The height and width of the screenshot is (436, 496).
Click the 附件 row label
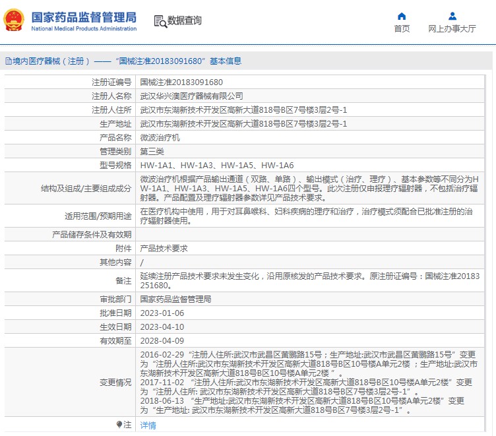click(x=123, y=249)
